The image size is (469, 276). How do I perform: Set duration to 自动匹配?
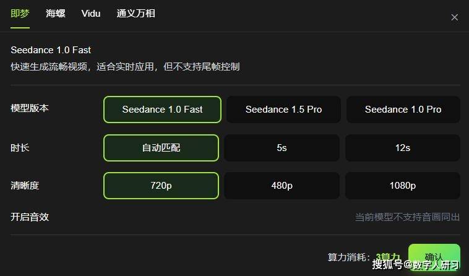point(161,148)
